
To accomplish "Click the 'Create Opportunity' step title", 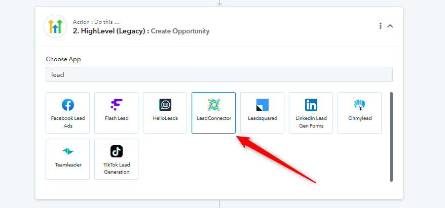I will (180, 31).
